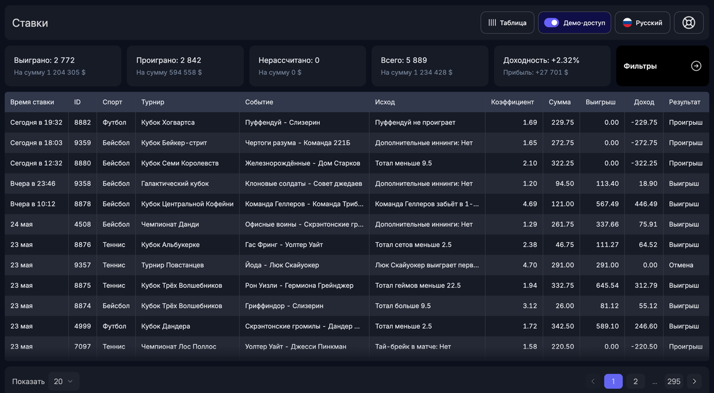Toggle the Демо-доступ switch
The width and height of the screenshot is (714, 393).
(x=552, y=23)
